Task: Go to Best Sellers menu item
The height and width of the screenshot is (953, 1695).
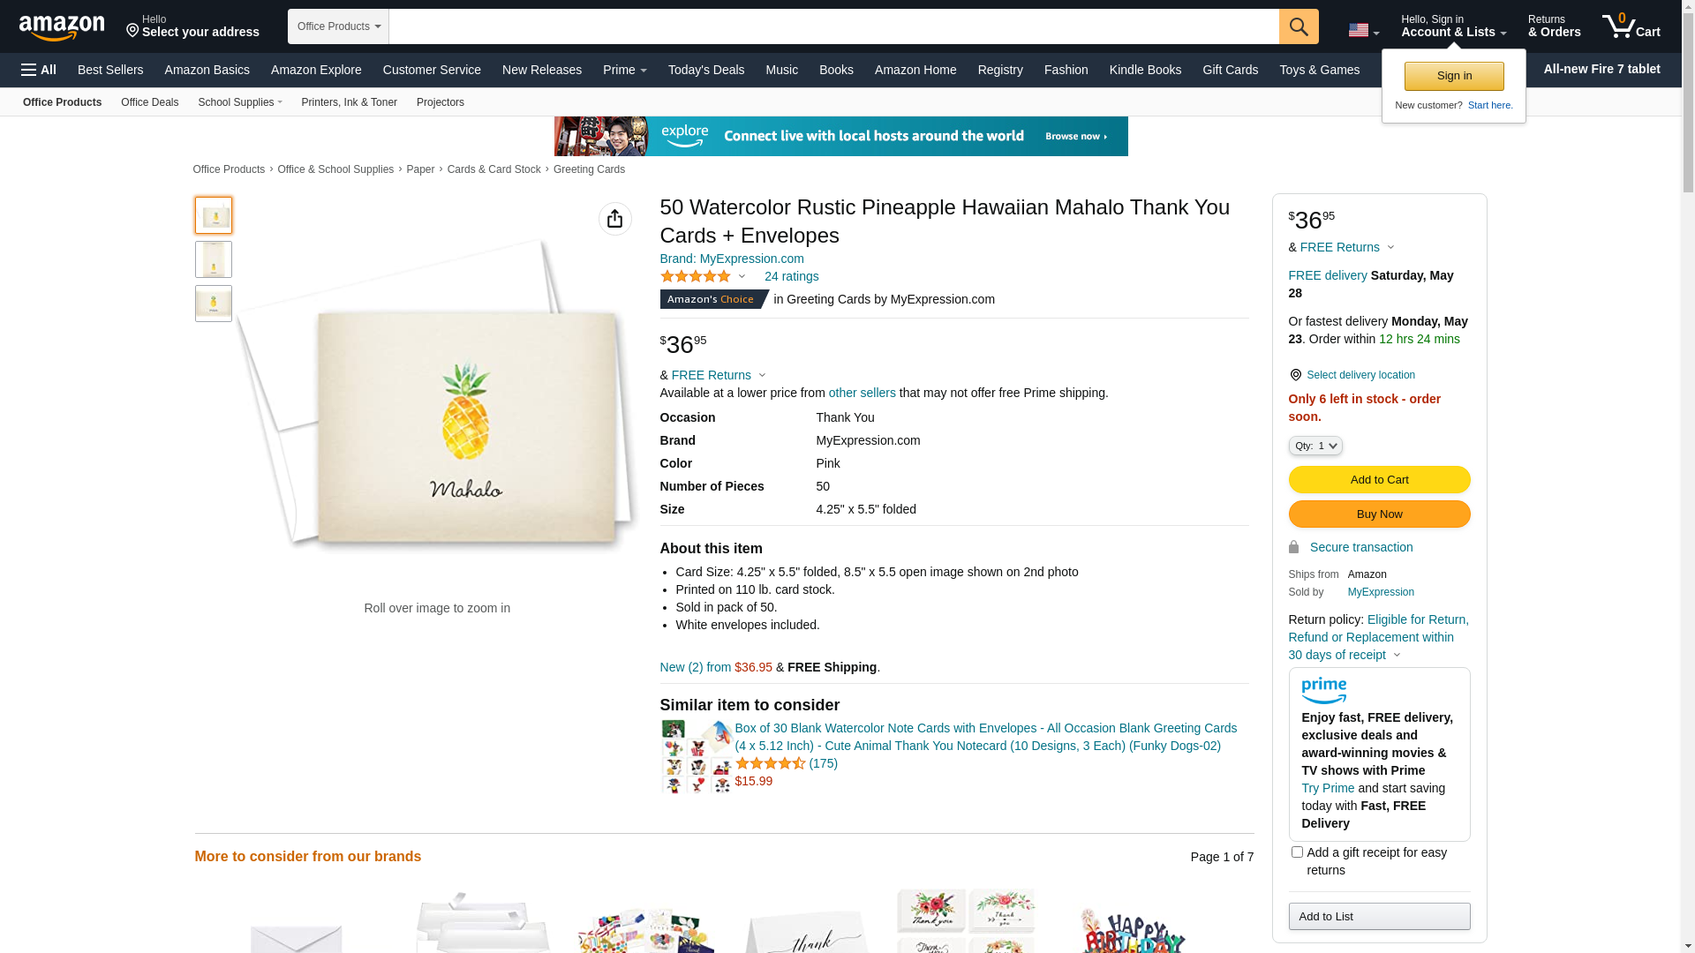Action: click(110, 70)
